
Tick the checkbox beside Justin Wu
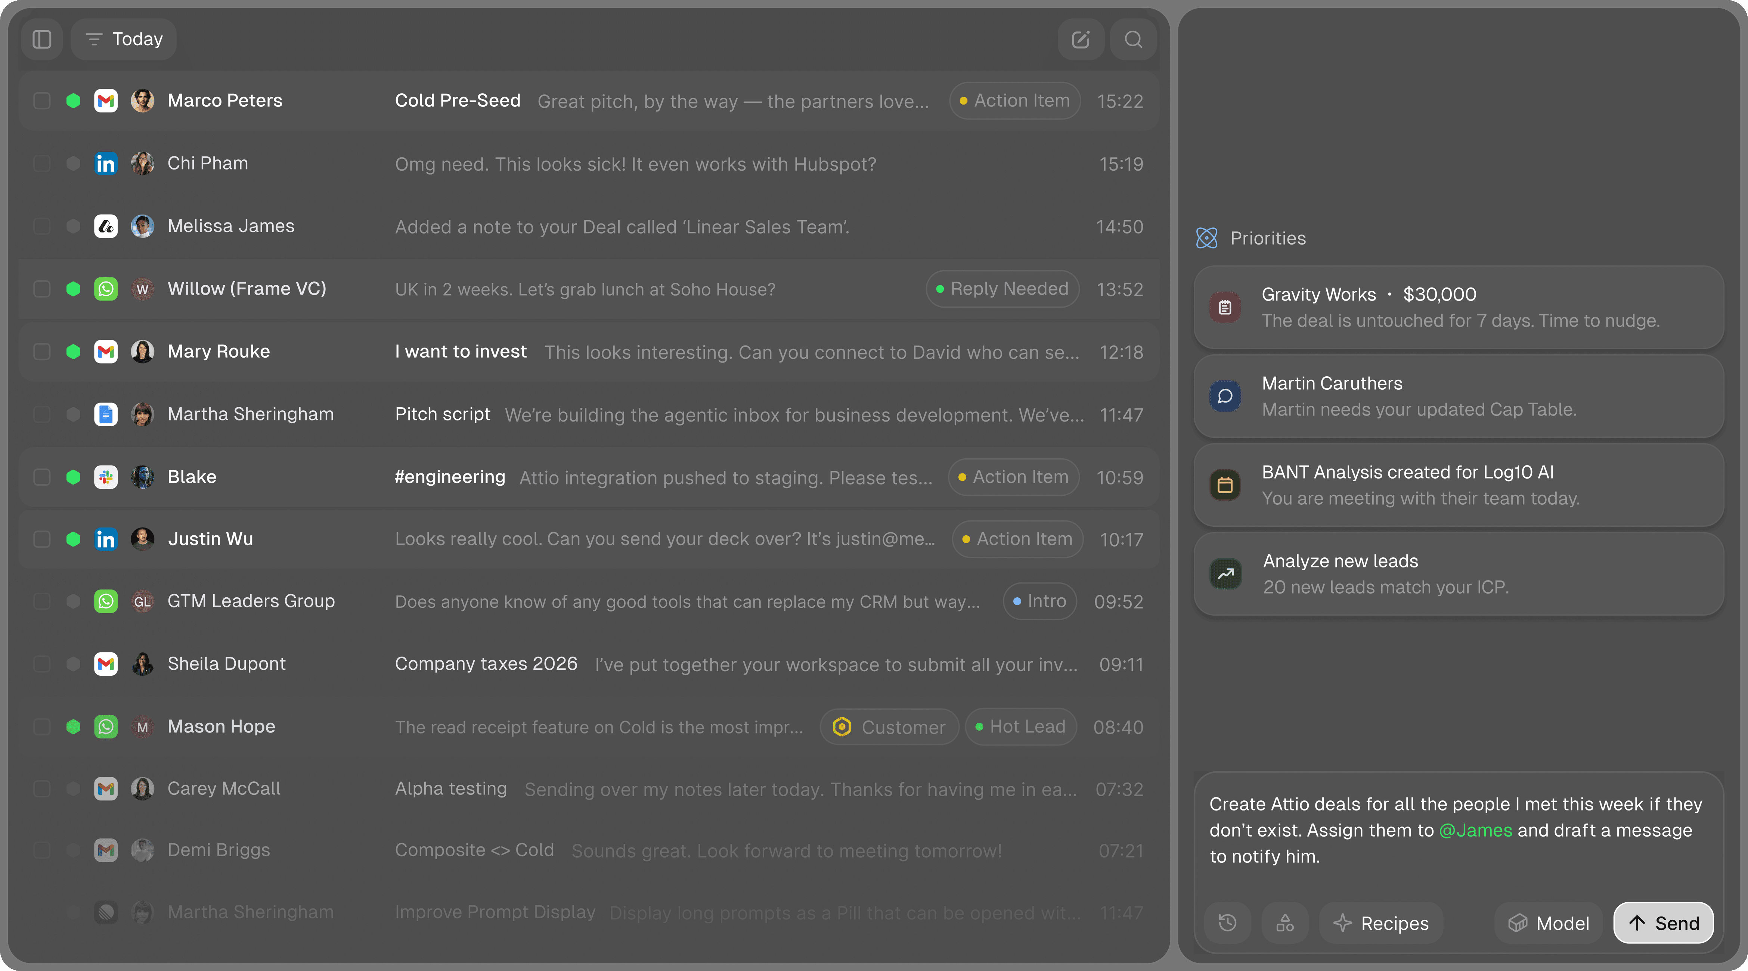[42, 539]
